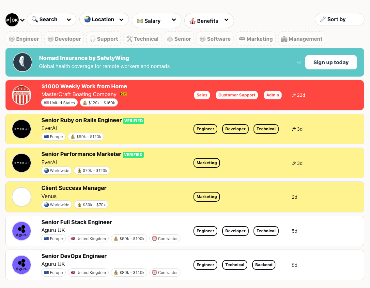
Task: Select Developer tag on Full Stack Engineer job
Action: click(235, 231)
